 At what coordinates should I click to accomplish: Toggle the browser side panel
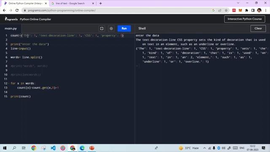coord(253,10)
